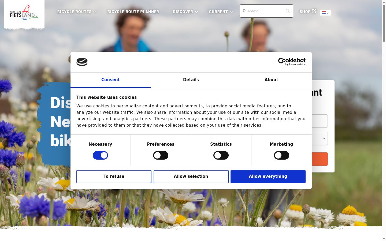Enable the Marketing cookies switch

(x=281, y=155)
